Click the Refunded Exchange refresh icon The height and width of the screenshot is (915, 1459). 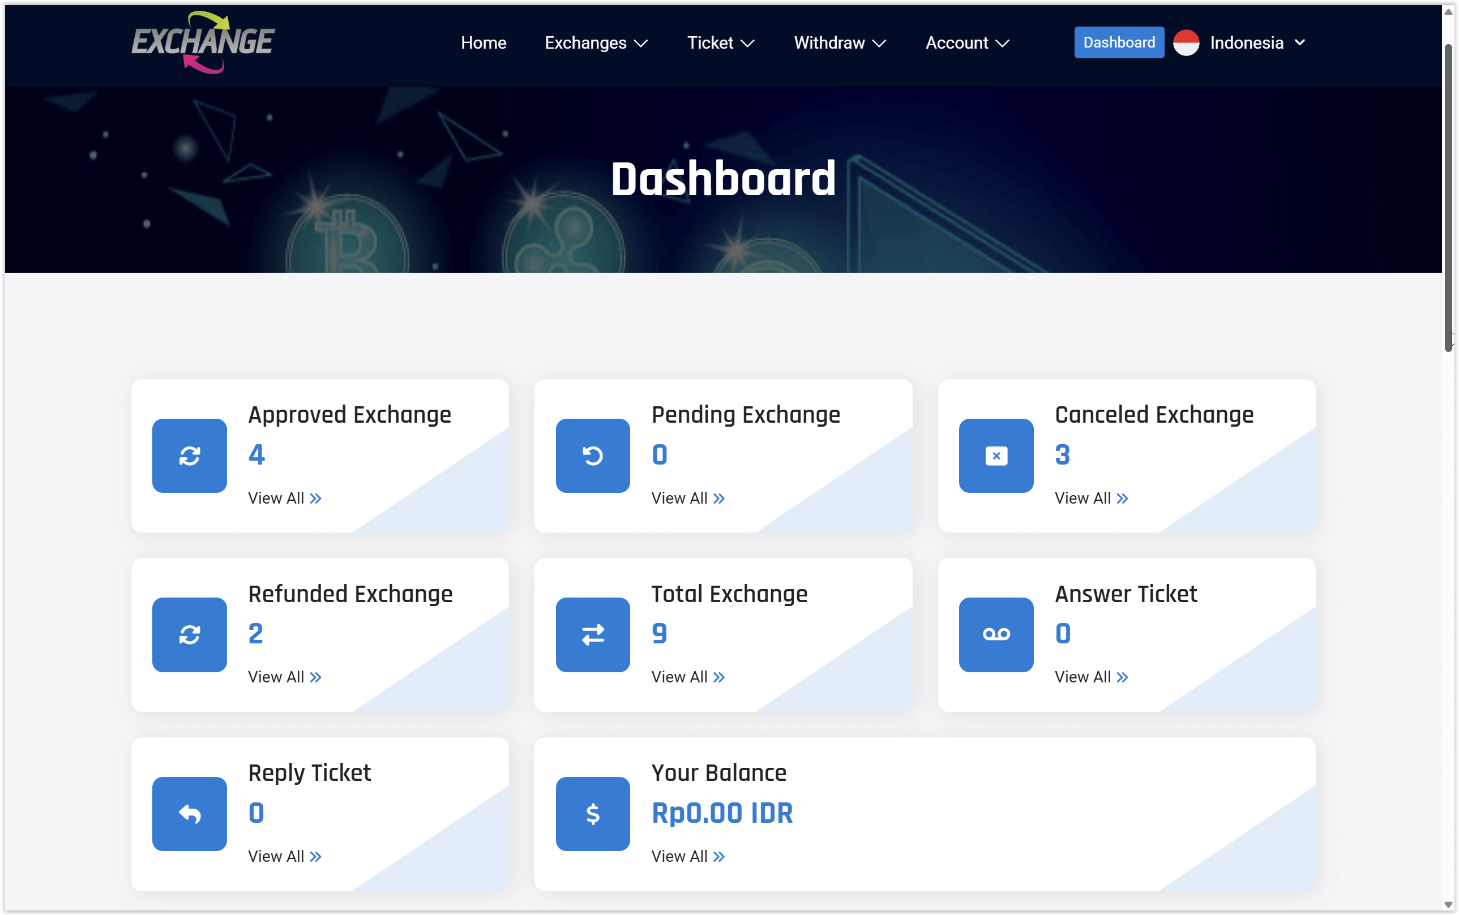click(x=189, y=635)
